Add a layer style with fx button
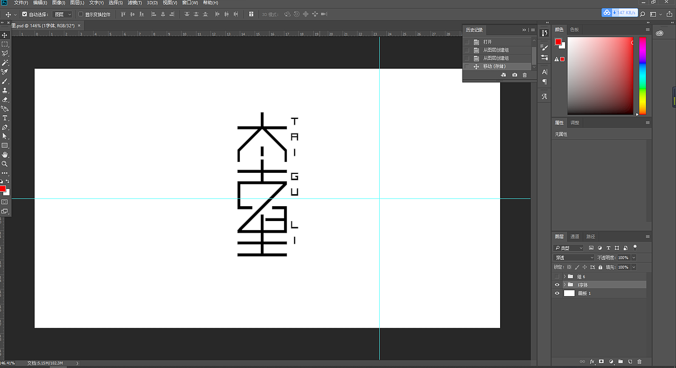Viewport: 676px width, 368px height. click(x=592, y=362)
